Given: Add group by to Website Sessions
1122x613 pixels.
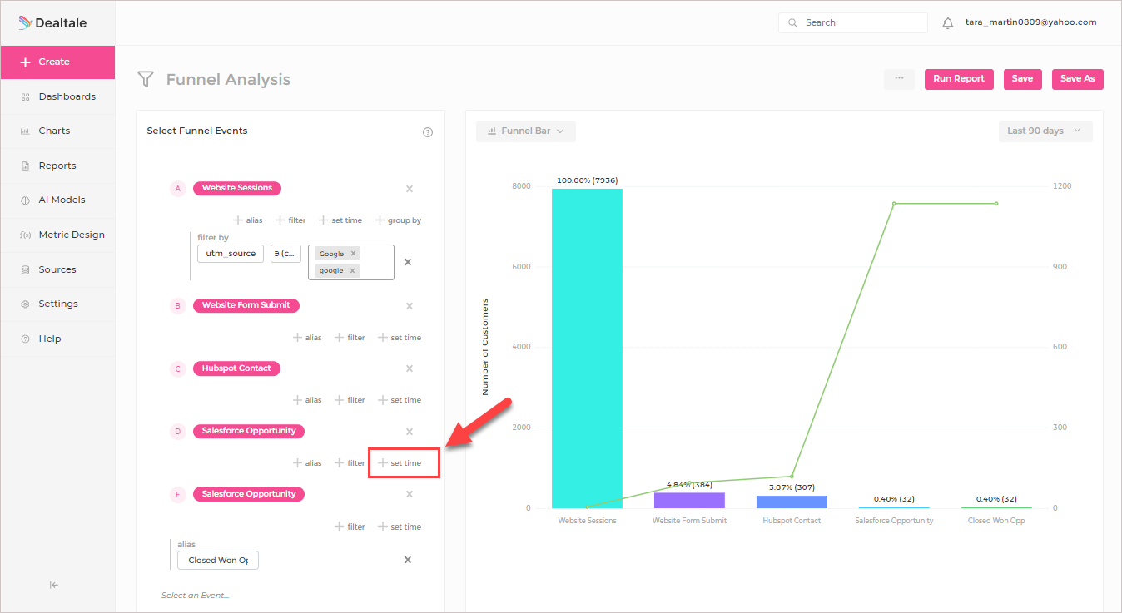Looking at the screenshot, I should point(398,220).
